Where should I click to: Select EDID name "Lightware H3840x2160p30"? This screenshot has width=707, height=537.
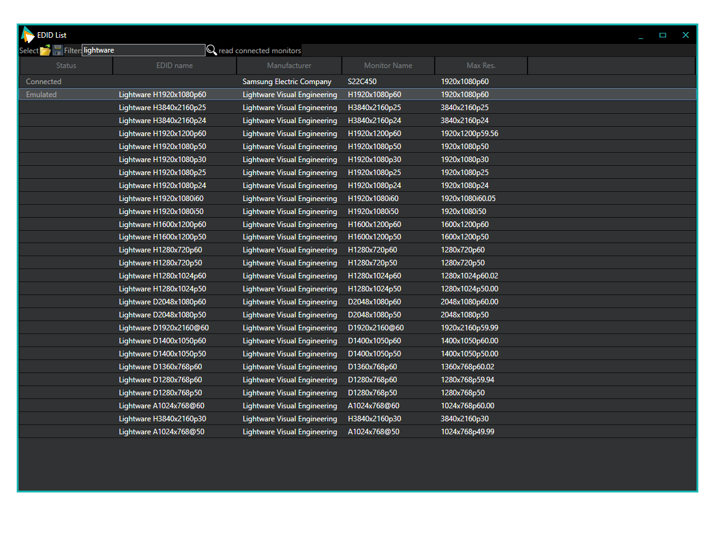tap(162, 419)
